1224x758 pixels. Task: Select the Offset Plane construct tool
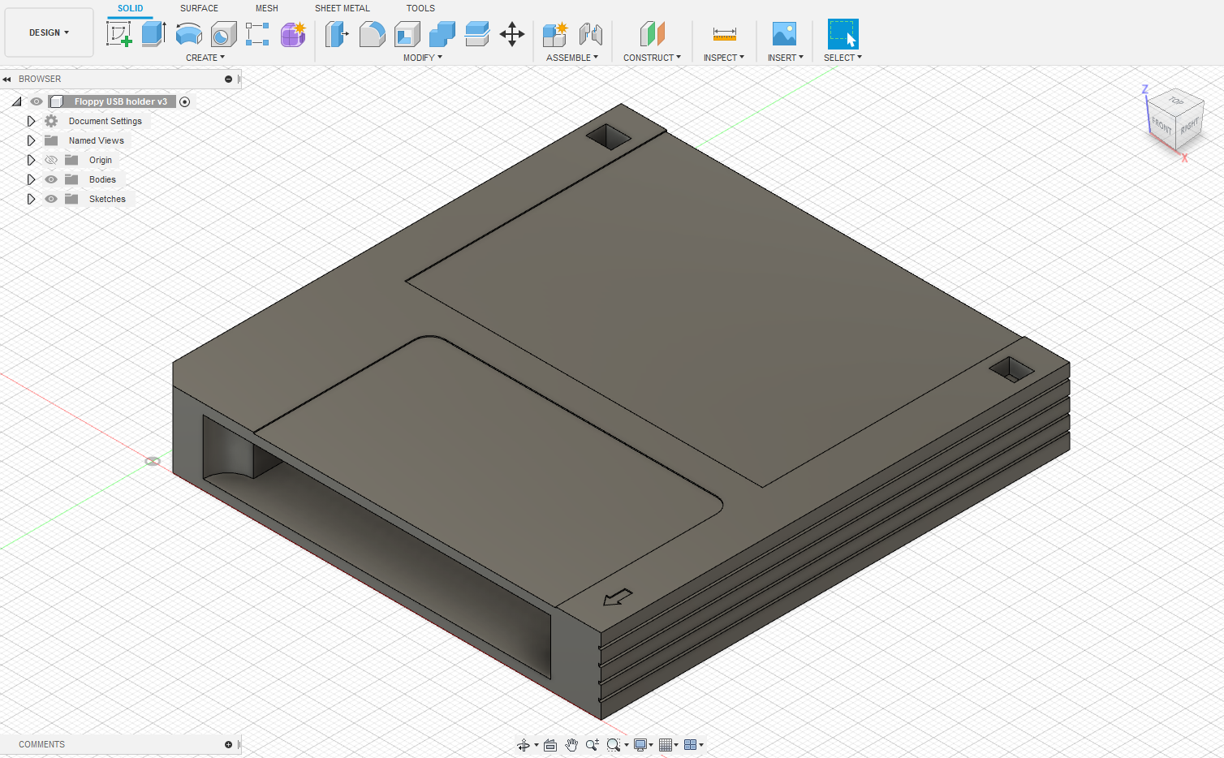[x=652, y=34]
